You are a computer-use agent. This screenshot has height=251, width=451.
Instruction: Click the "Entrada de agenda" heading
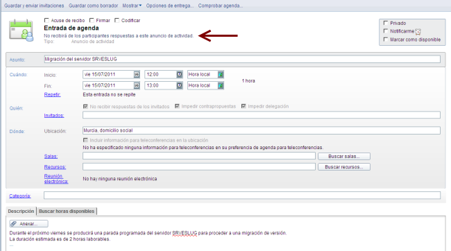(x=71, y=28)
